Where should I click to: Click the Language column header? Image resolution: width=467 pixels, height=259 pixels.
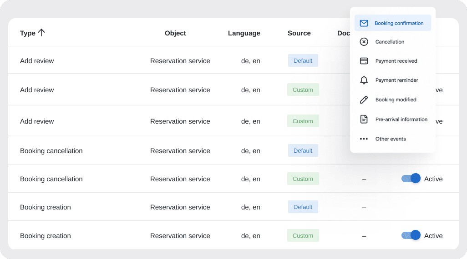[x=244, y=33]
